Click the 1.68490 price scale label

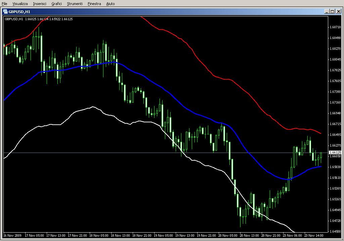click(x=336, y=38)
